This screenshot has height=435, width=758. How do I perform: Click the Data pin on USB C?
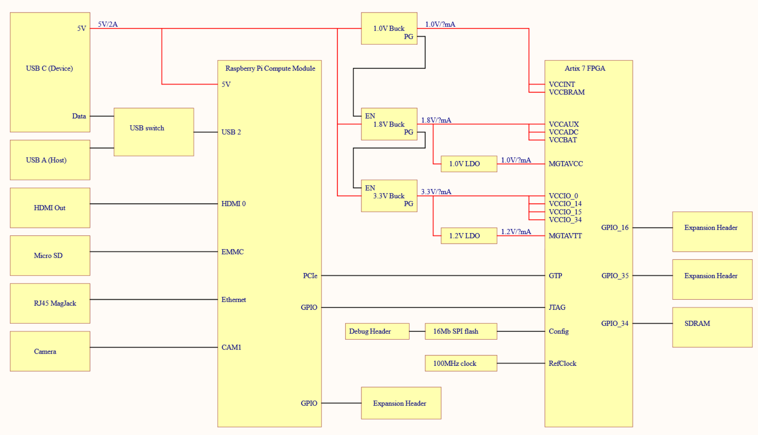79,116
